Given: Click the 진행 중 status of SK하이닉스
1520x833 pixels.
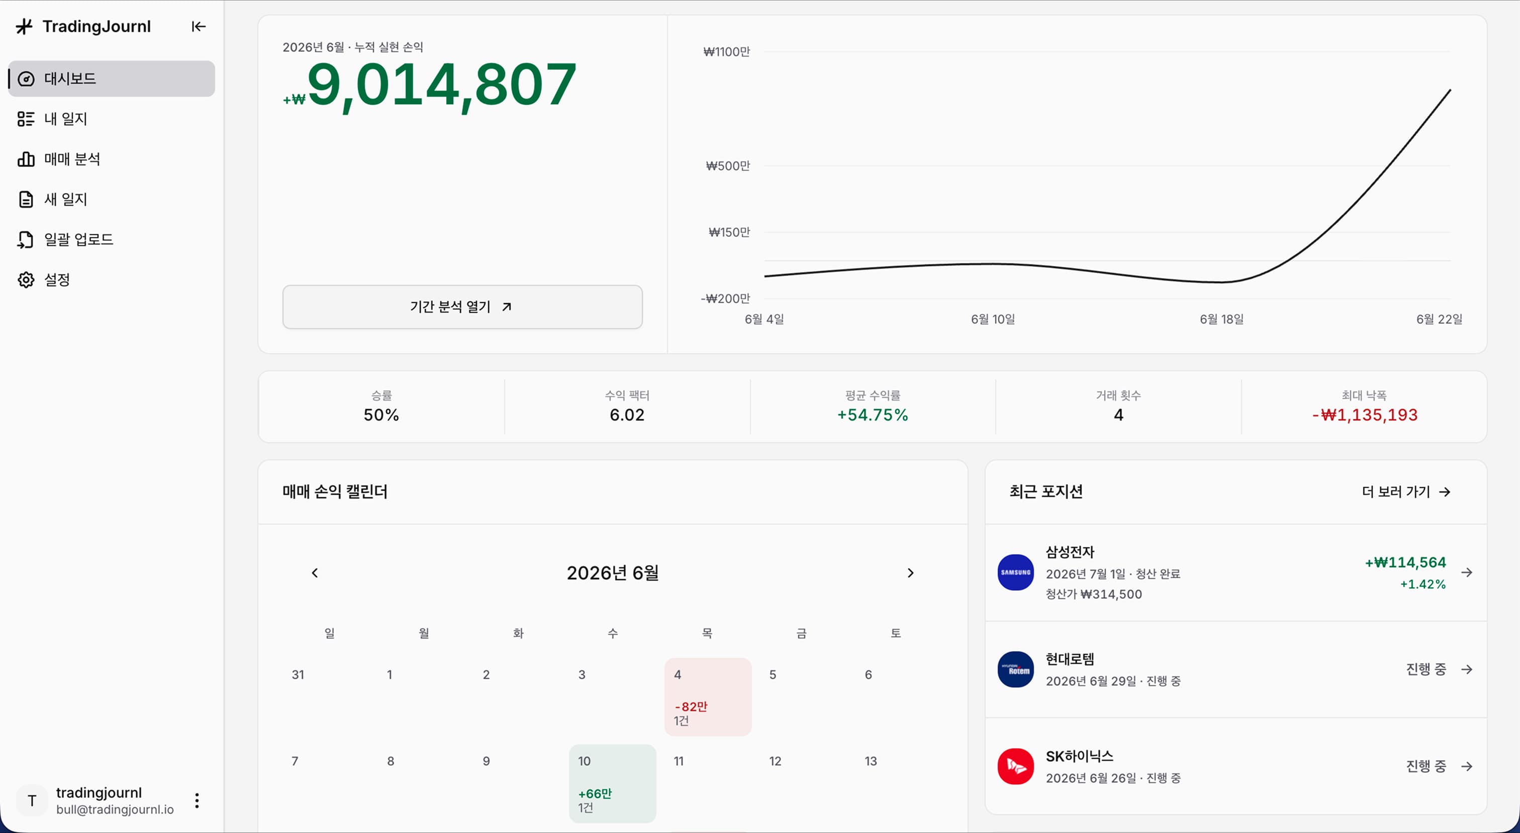Looking at the screenshot, I should coord(1426,766).
